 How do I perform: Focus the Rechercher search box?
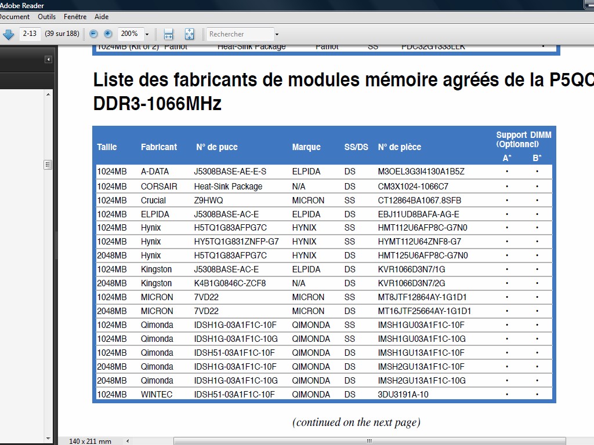(x=240, y=34)
